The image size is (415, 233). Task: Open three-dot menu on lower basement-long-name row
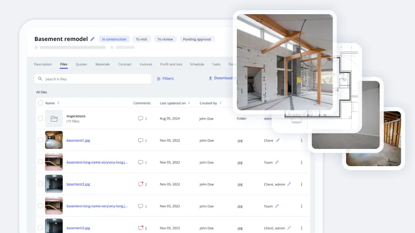302,206
